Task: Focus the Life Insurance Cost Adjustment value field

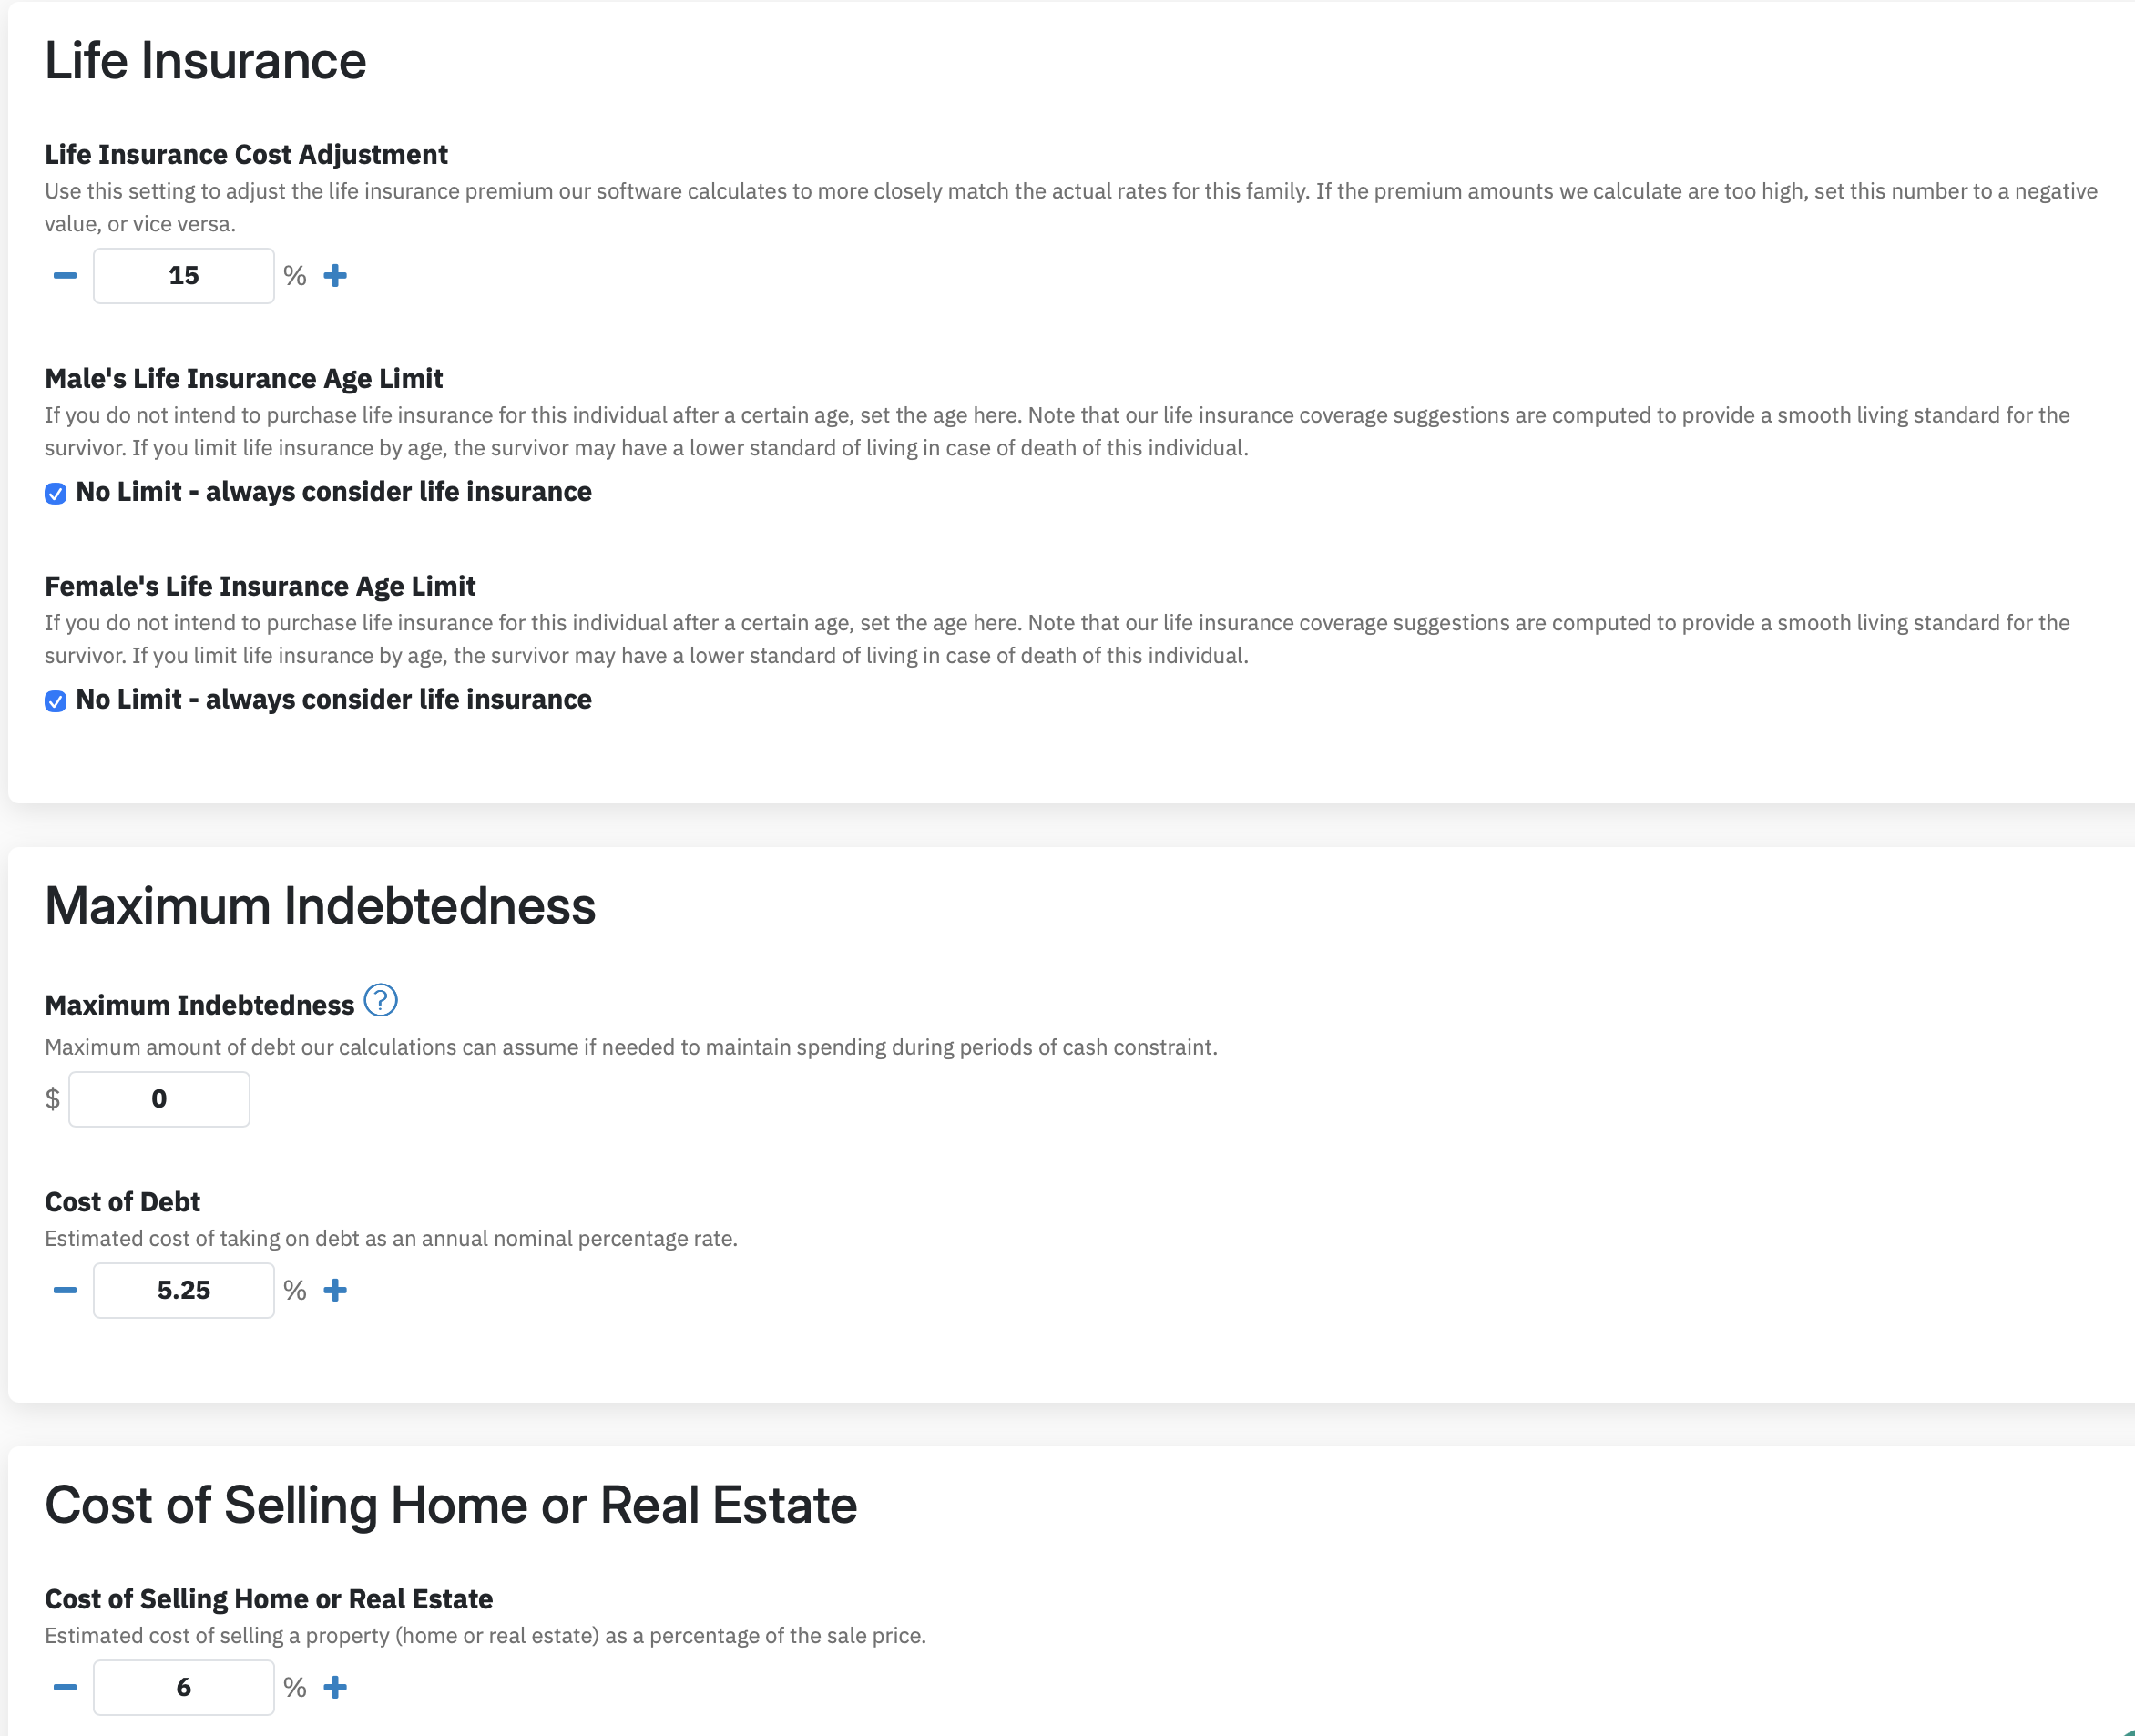Action: click(x=184, y=275)
